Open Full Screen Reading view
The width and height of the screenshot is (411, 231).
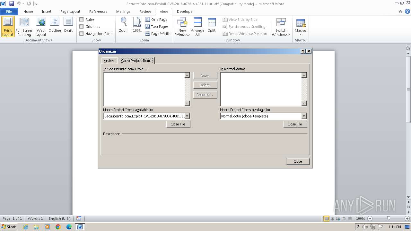pos(24,27)
